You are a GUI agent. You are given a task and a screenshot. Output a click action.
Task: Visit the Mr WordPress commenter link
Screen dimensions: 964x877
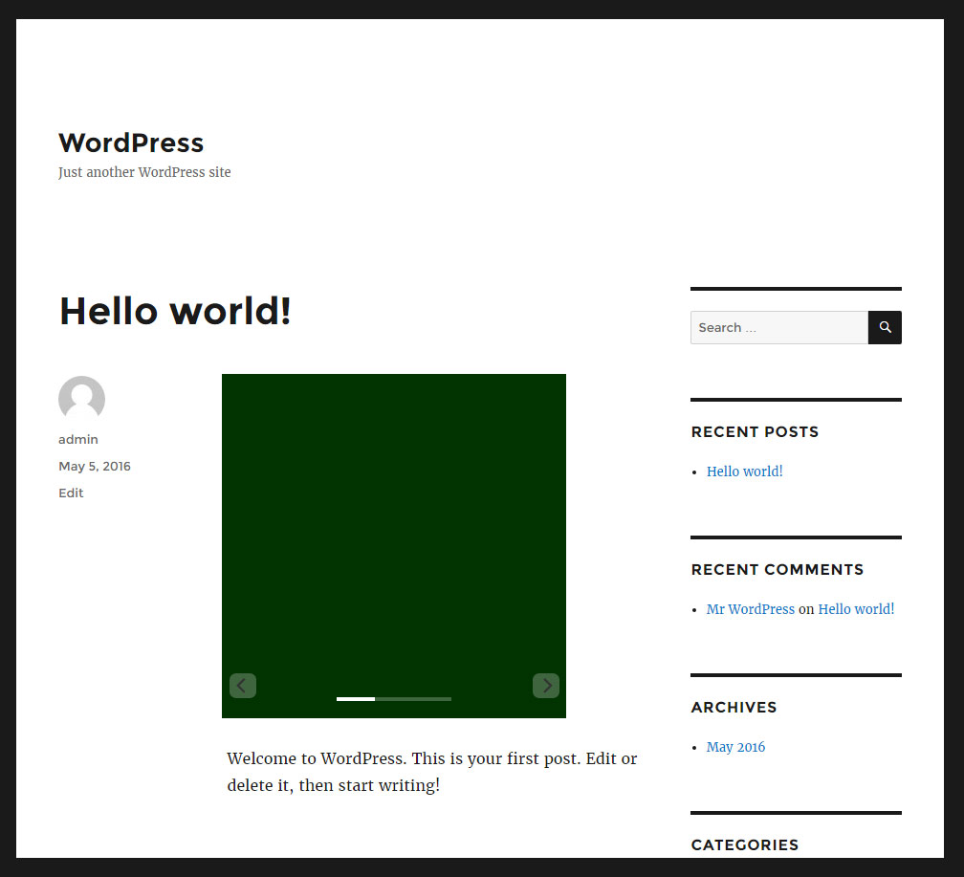click(x=750, y=609)
